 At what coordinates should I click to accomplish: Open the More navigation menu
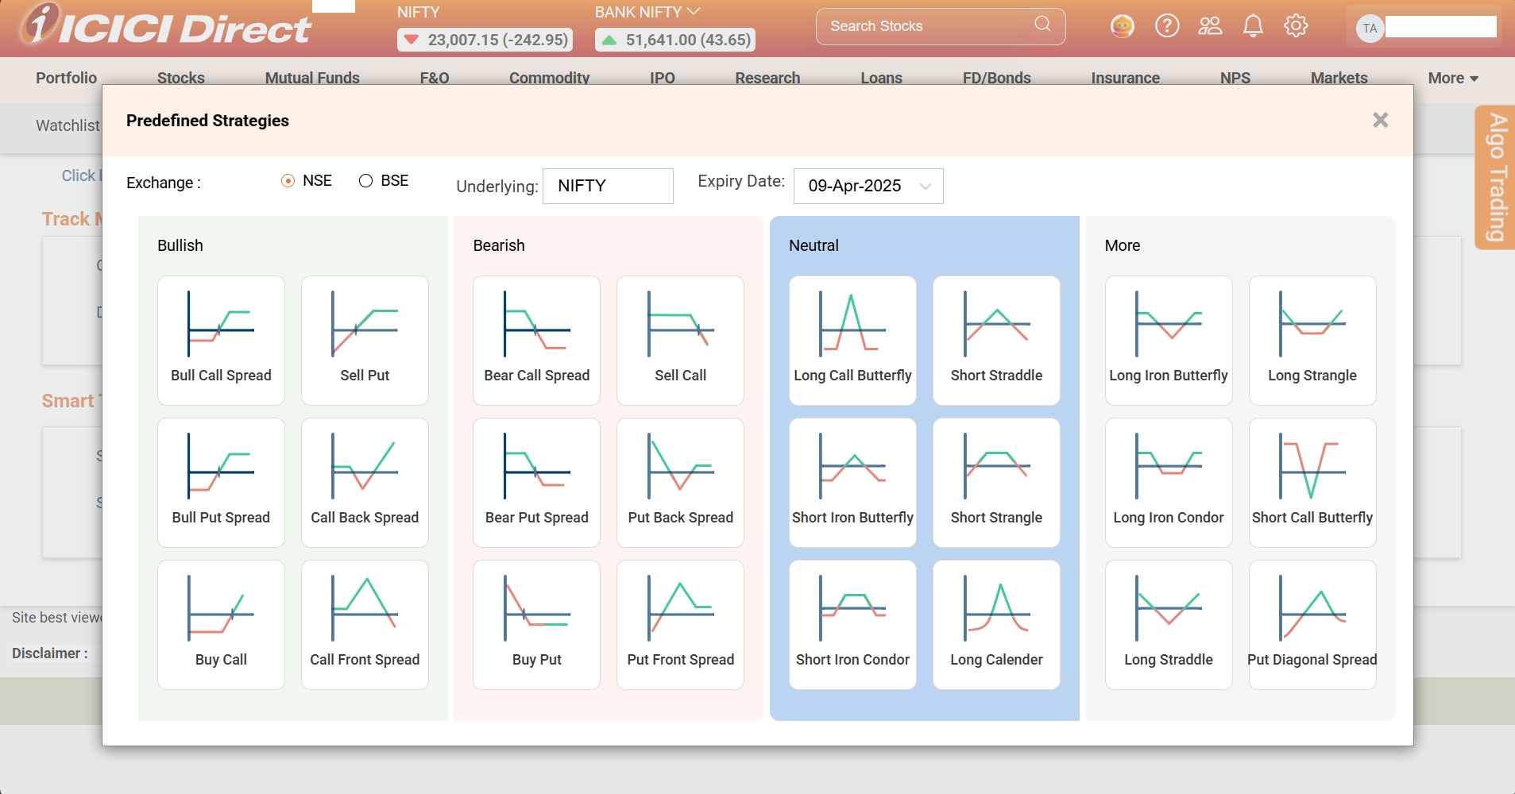(1452, 78)
